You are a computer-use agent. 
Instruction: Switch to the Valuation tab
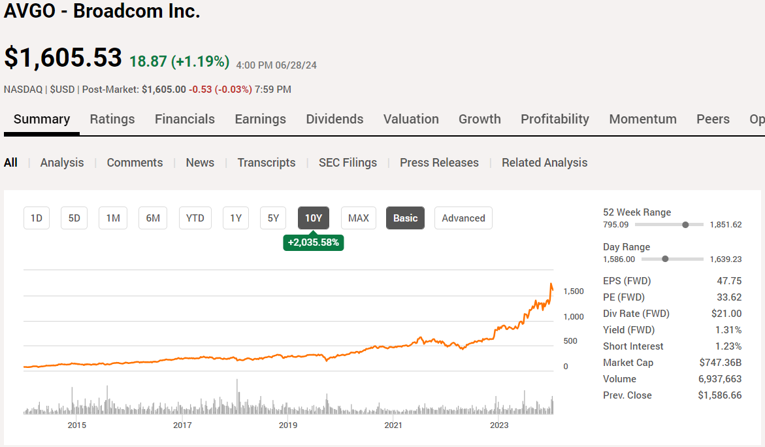[411, 120]
